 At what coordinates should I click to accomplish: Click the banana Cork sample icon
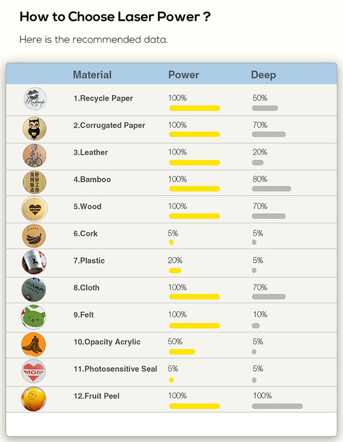coord(34,236)
